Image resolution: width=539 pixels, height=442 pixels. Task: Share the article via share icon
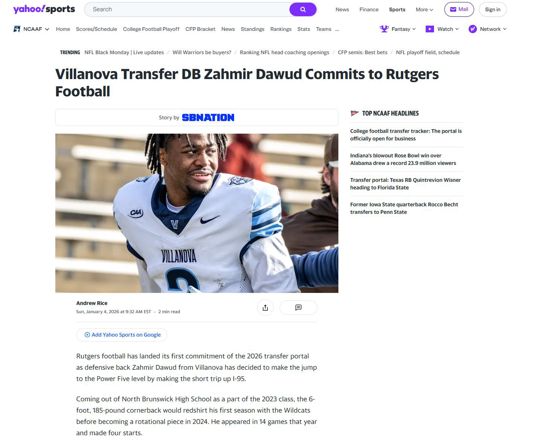[265, 308]
